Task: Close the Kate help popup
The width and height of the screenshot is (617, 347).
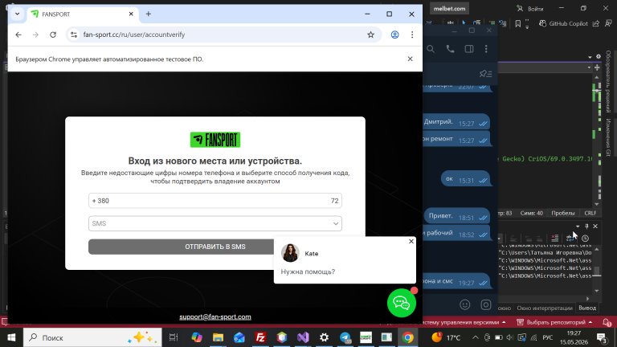Action: tap(411, 241)
